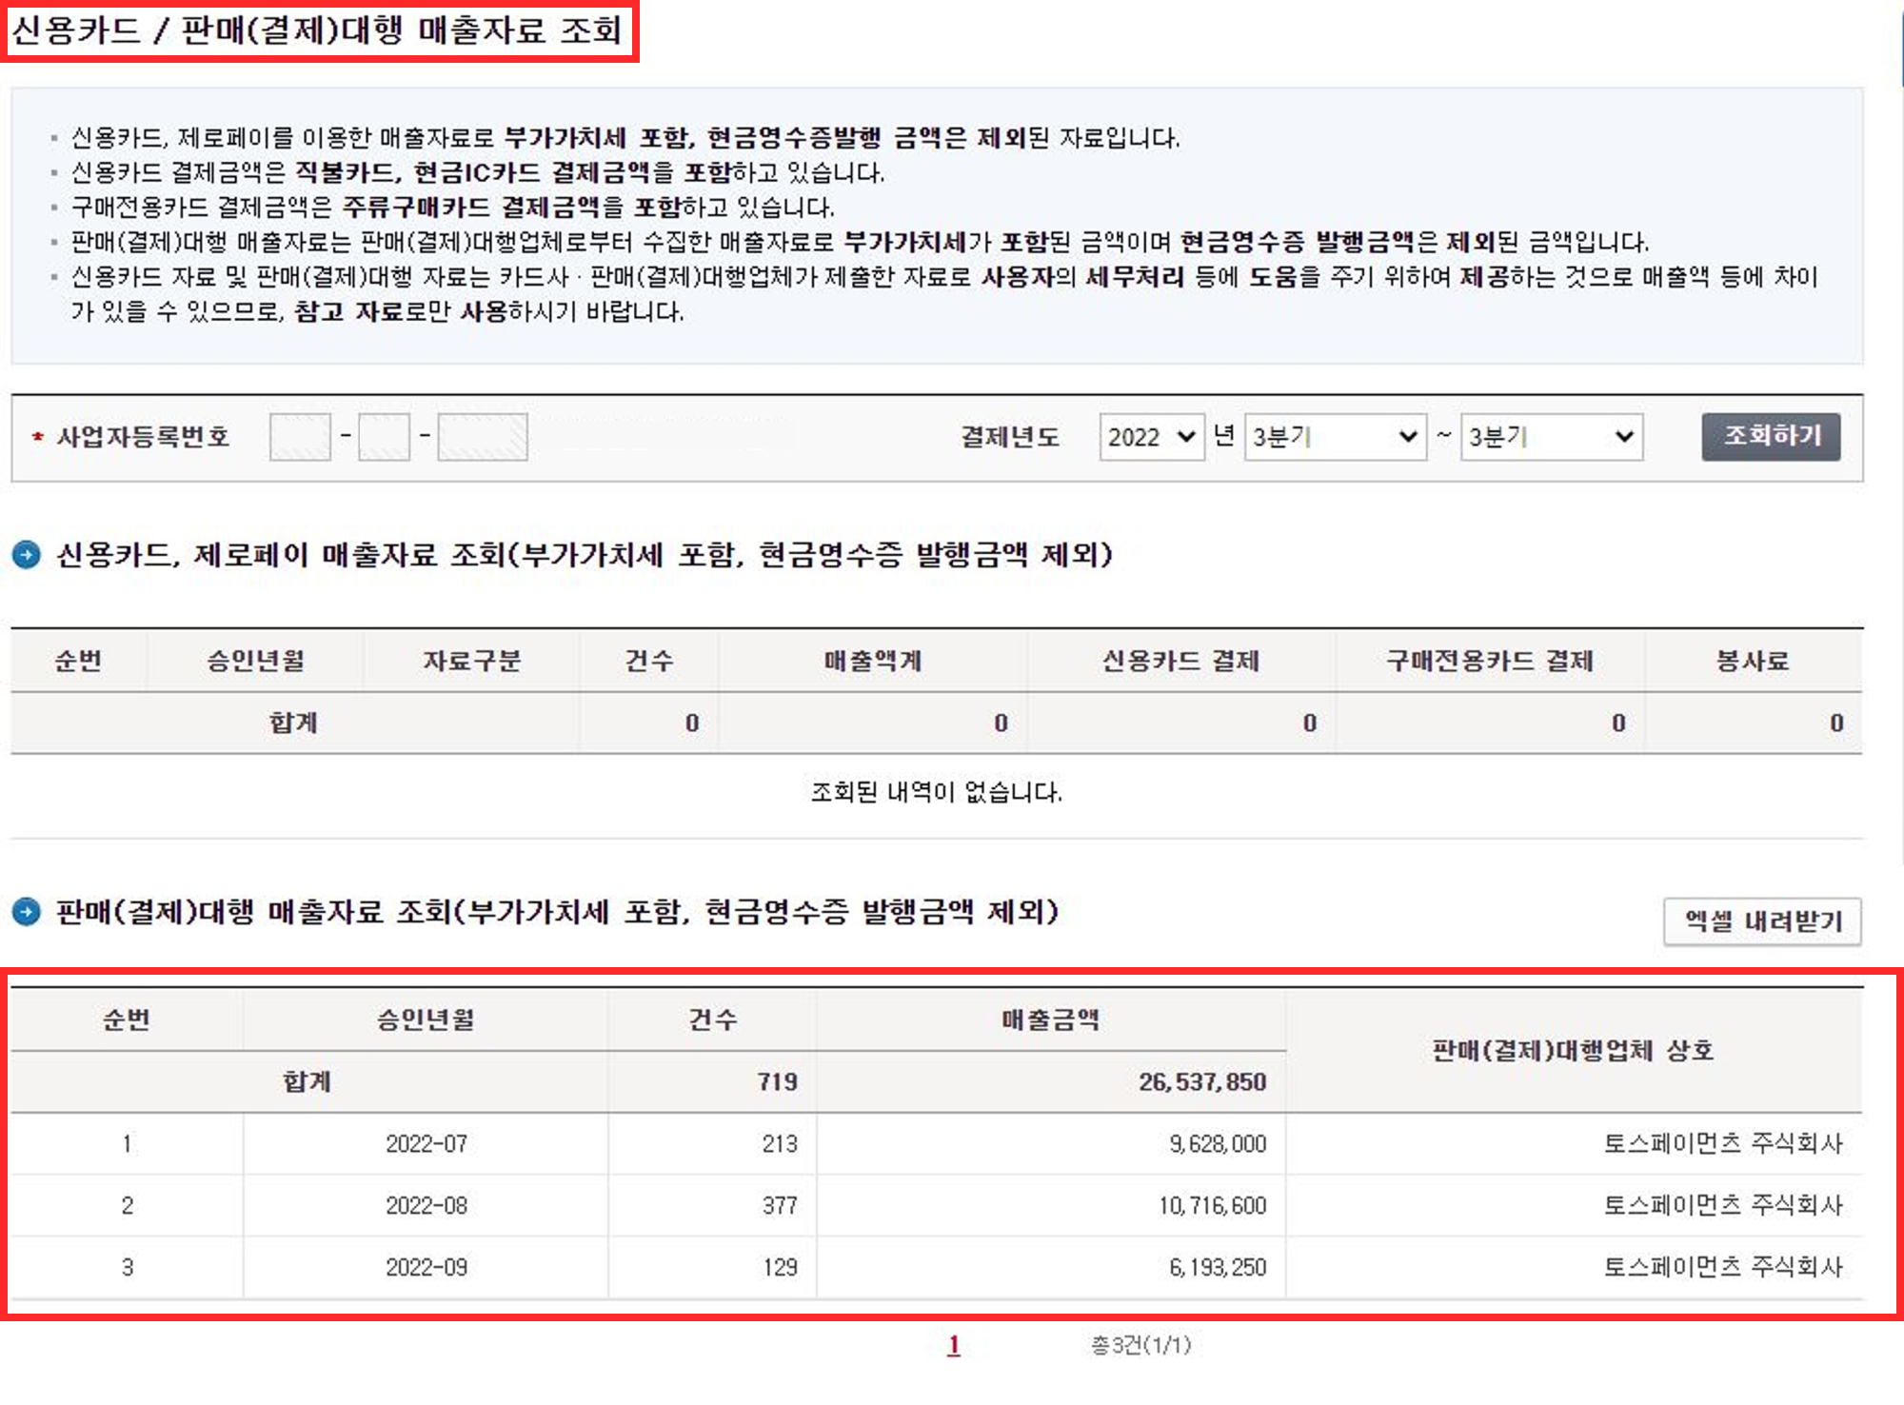Click the 2022-07 row in sales table

click(x=426, y=1143)
